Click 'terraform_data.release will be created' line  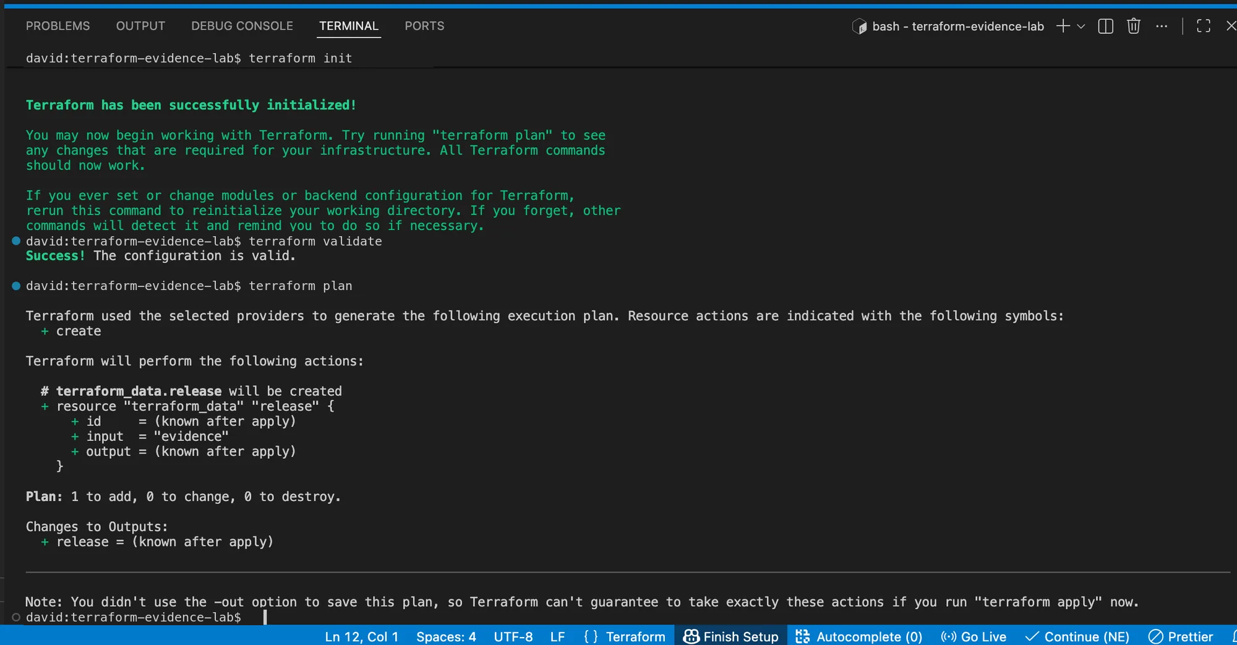[192, 391]
